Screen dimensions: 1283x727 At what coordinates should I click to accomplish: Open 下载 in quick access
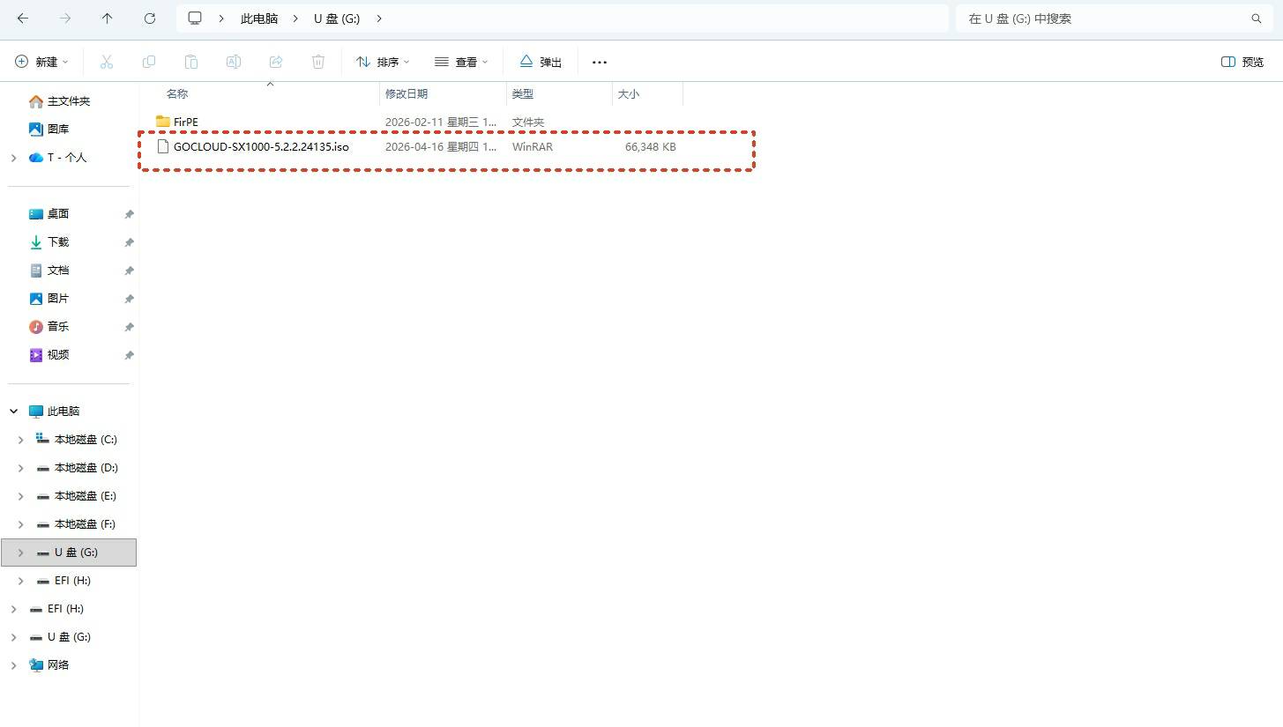click(58, 242)
